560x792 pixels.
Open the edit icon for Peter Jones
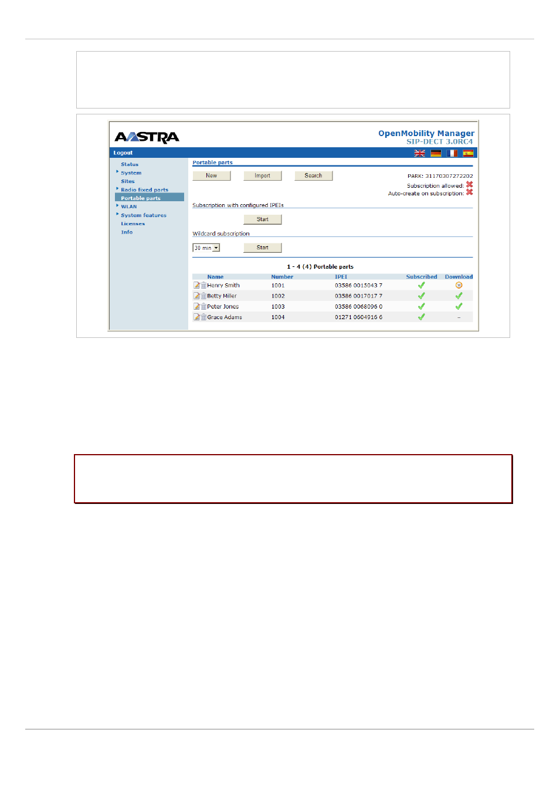pos(196,307)
